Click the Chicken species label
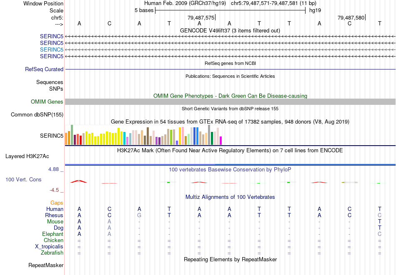The height and width of the screenshot is (275, 396). [53, 240]
